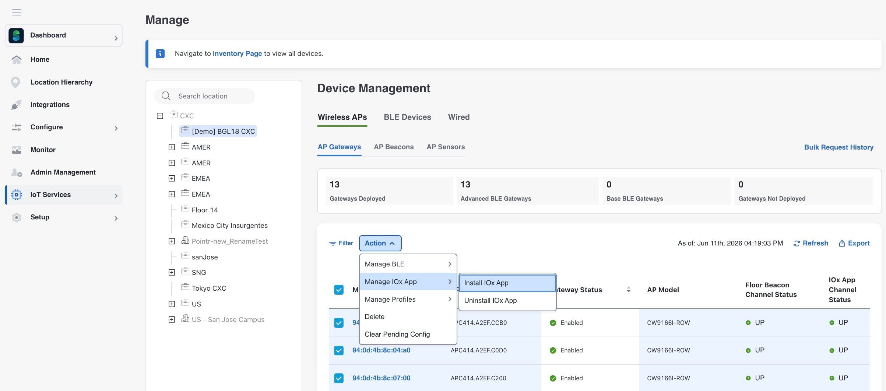Click the Refresh arrows icon

pyautogui.click(x=797, y=243)
